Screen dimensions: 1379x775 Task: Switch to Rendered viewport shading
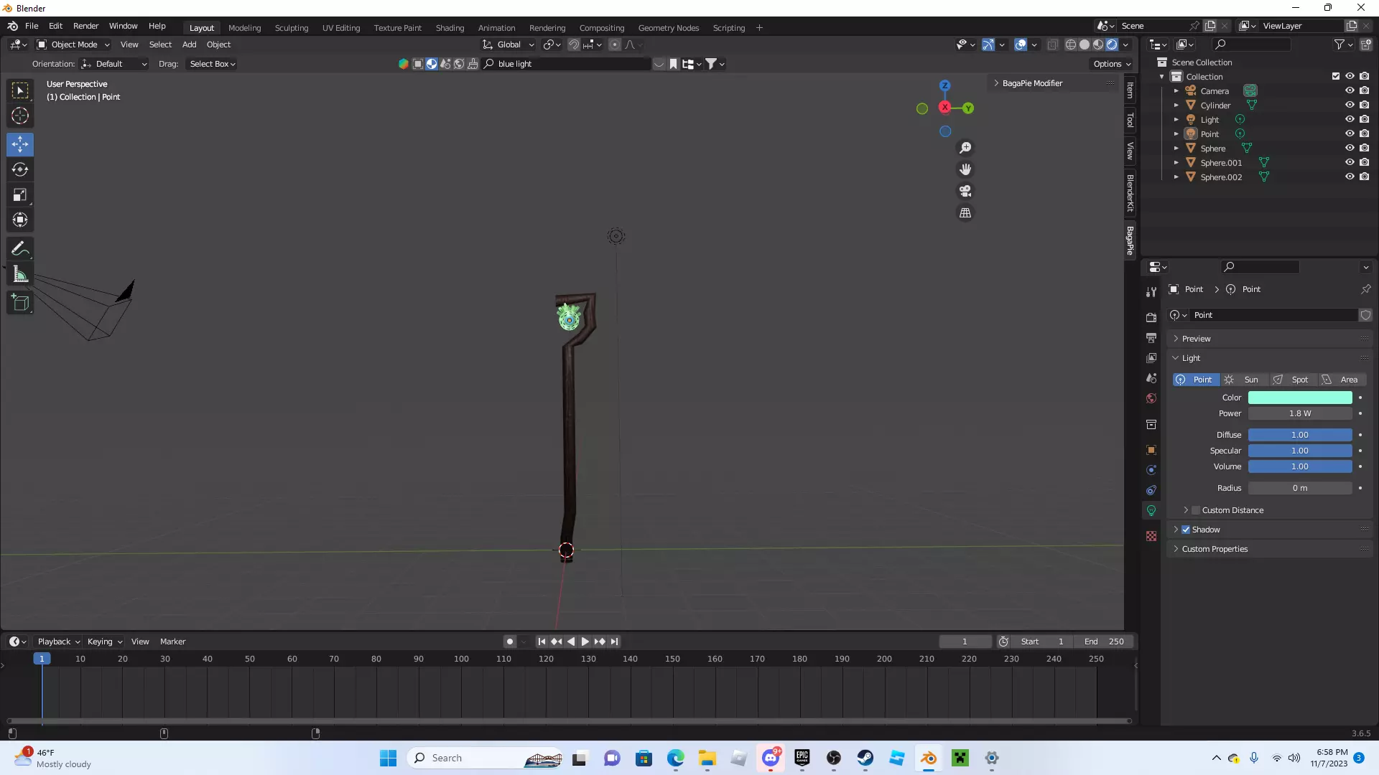(x=1112, y=44)
